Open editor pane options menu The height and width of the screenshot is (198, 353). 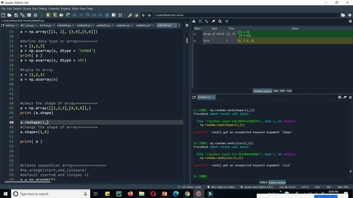point(187,25)
